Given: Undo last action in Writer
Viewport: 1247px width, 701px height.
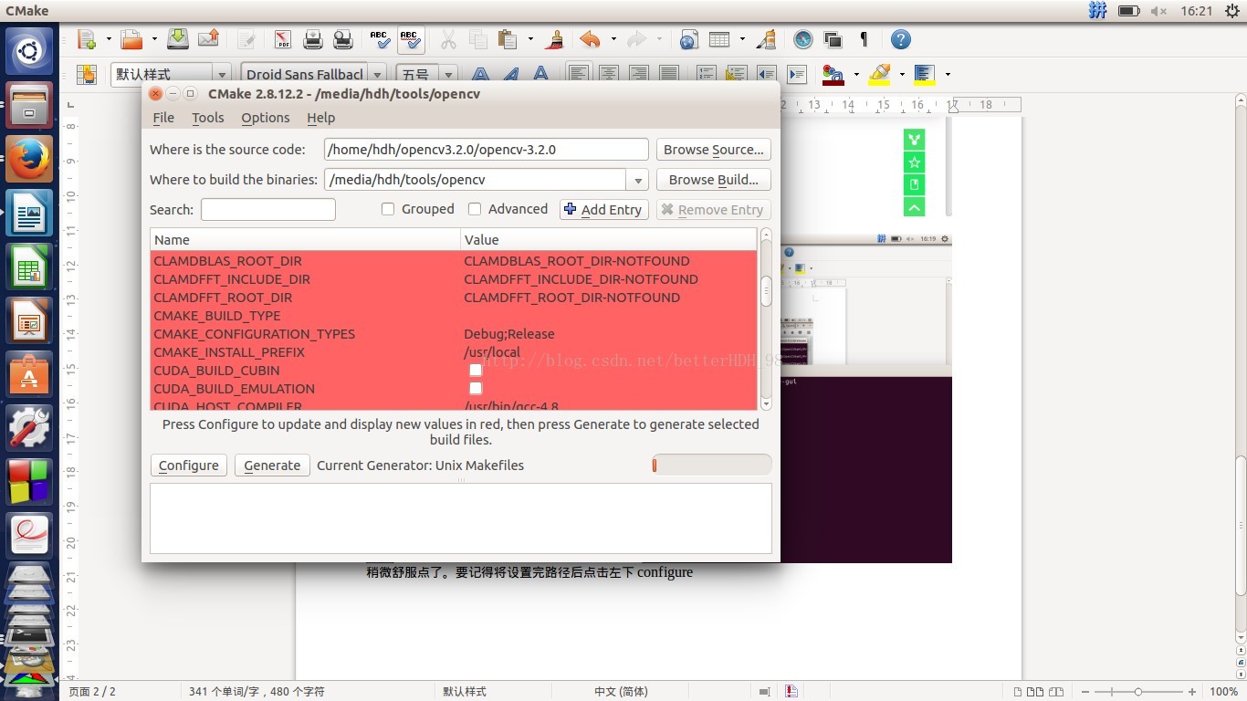Looking at the screenshot, I should coord(591,39).
